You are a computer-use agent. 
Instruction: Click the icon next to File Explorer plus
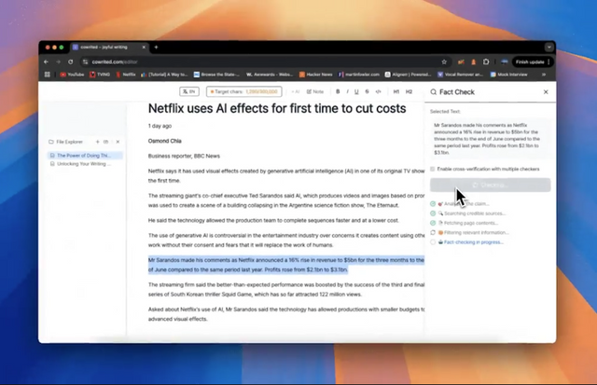click(x=105, y=142)
